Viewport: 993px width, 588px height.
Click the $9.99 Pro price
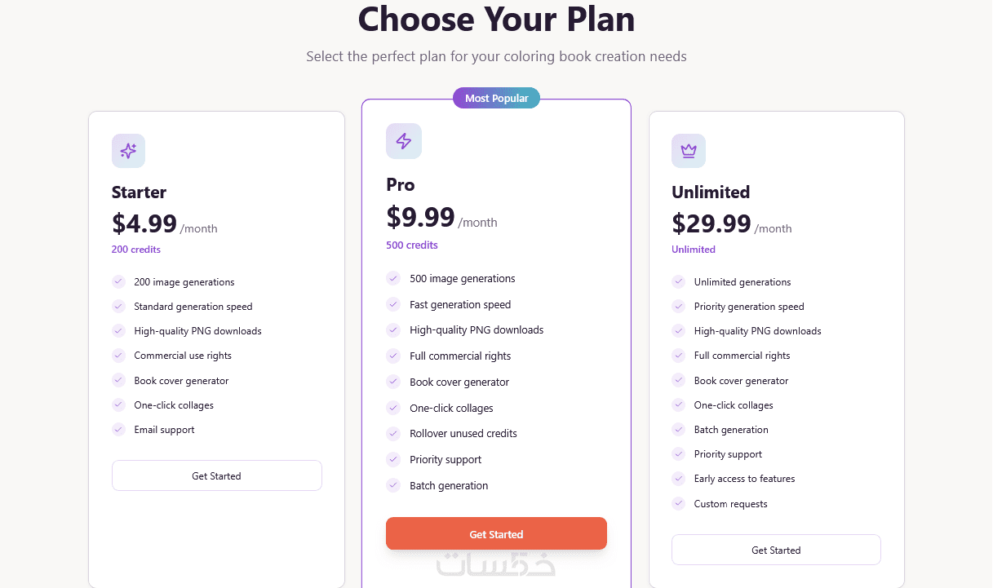420,218
